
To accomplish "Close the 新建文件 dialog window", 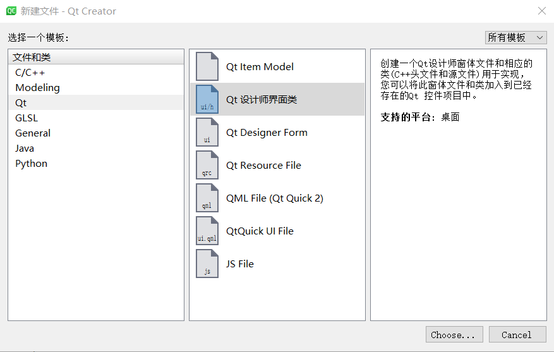I will [542, 11].
